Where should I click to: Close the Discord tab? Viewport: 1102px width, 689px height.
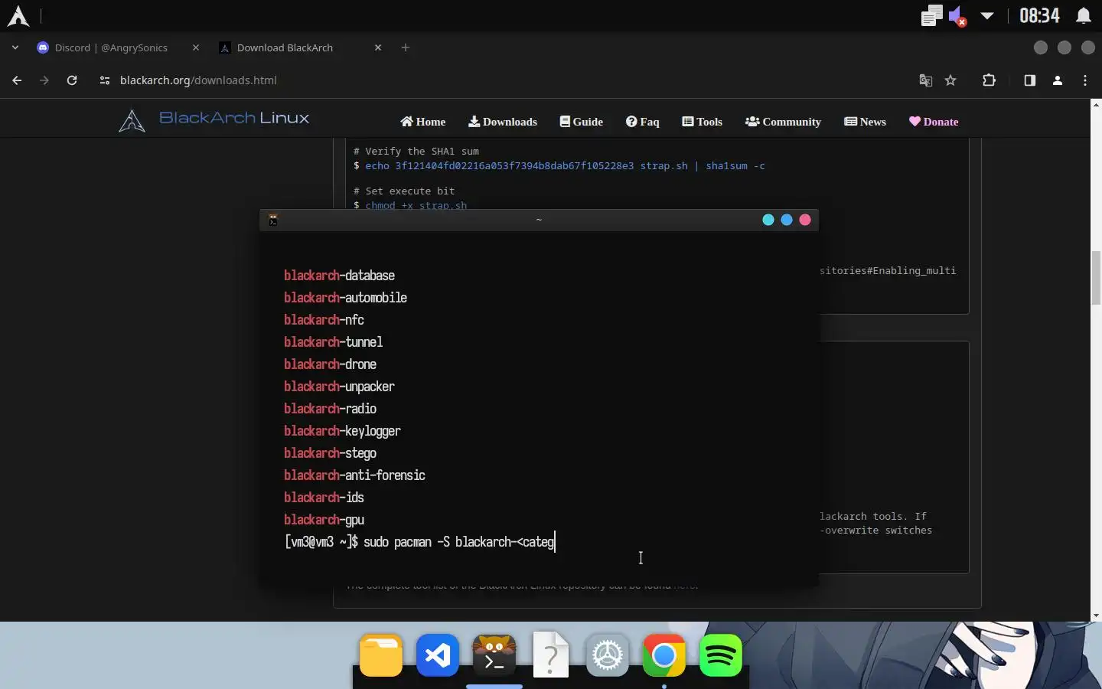196,47
